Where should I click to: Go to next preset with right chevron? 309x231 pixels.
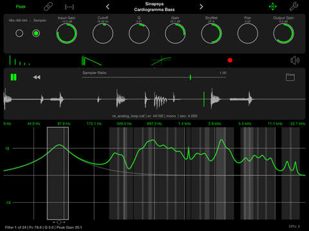tap(201, 7)
